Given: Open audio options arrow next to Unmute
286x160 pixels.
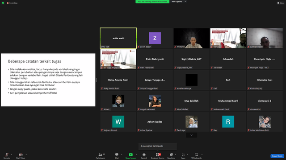Looking at the screenshot, I should (12, 155).
